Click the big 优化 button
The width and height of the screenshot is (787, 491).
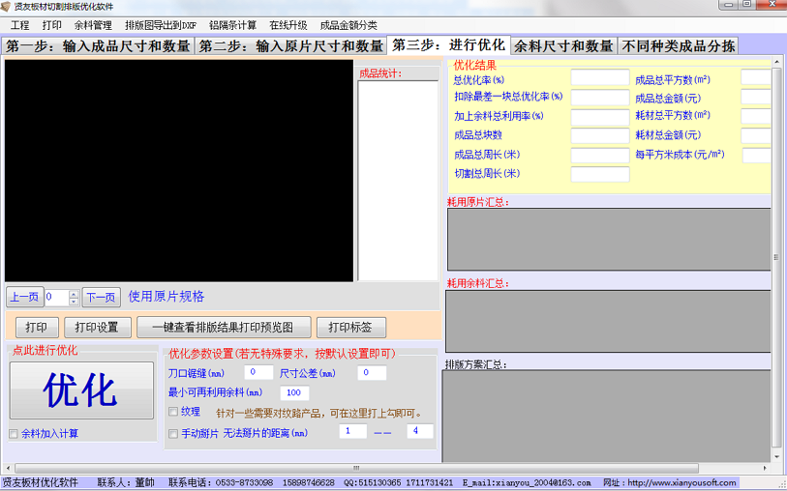point(81,390)
